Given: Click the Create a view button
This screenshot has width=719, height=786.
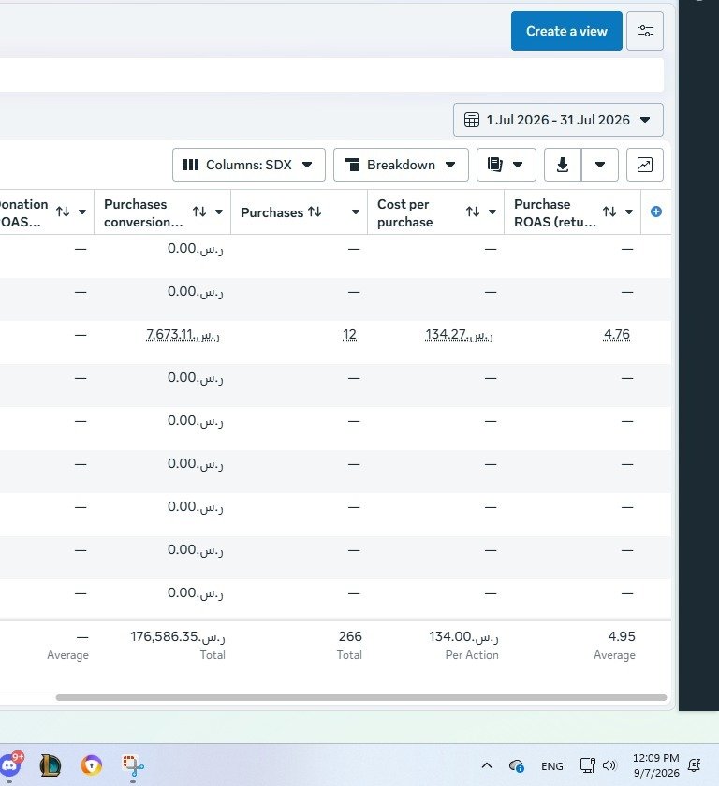Looking at the screenshot, I should click(566, 31).
